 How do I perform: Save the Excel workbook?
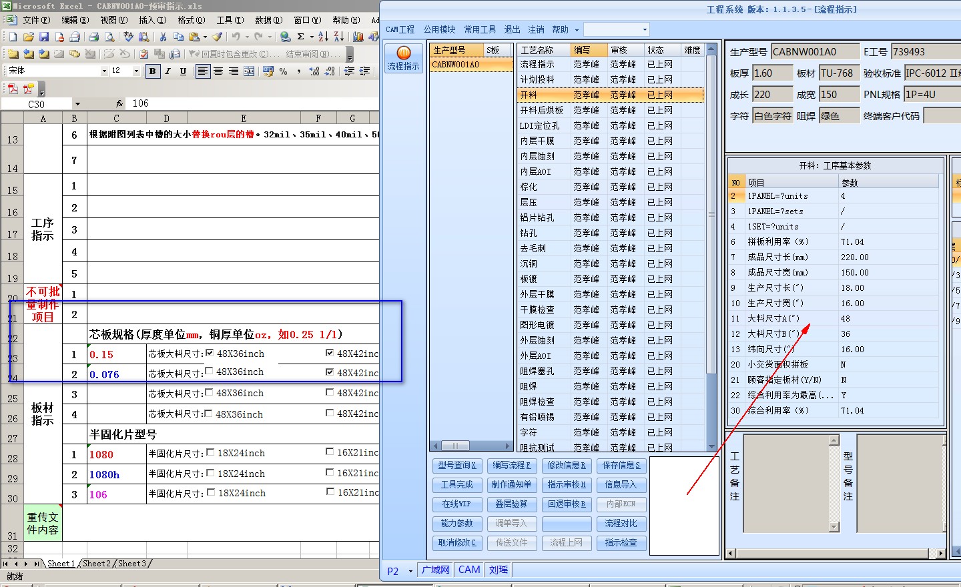(x=43, y=37)
